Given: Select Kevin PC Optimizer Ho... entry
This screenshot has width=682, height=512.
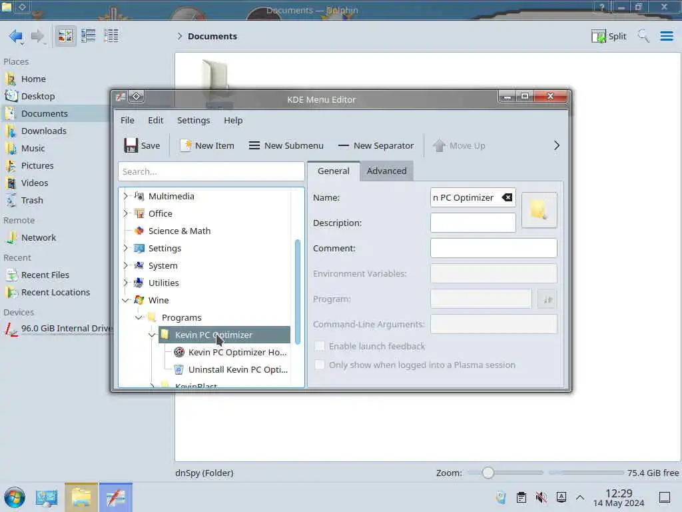Looking at the screenshot, I should pyautogui.click(x=231, y=352).
